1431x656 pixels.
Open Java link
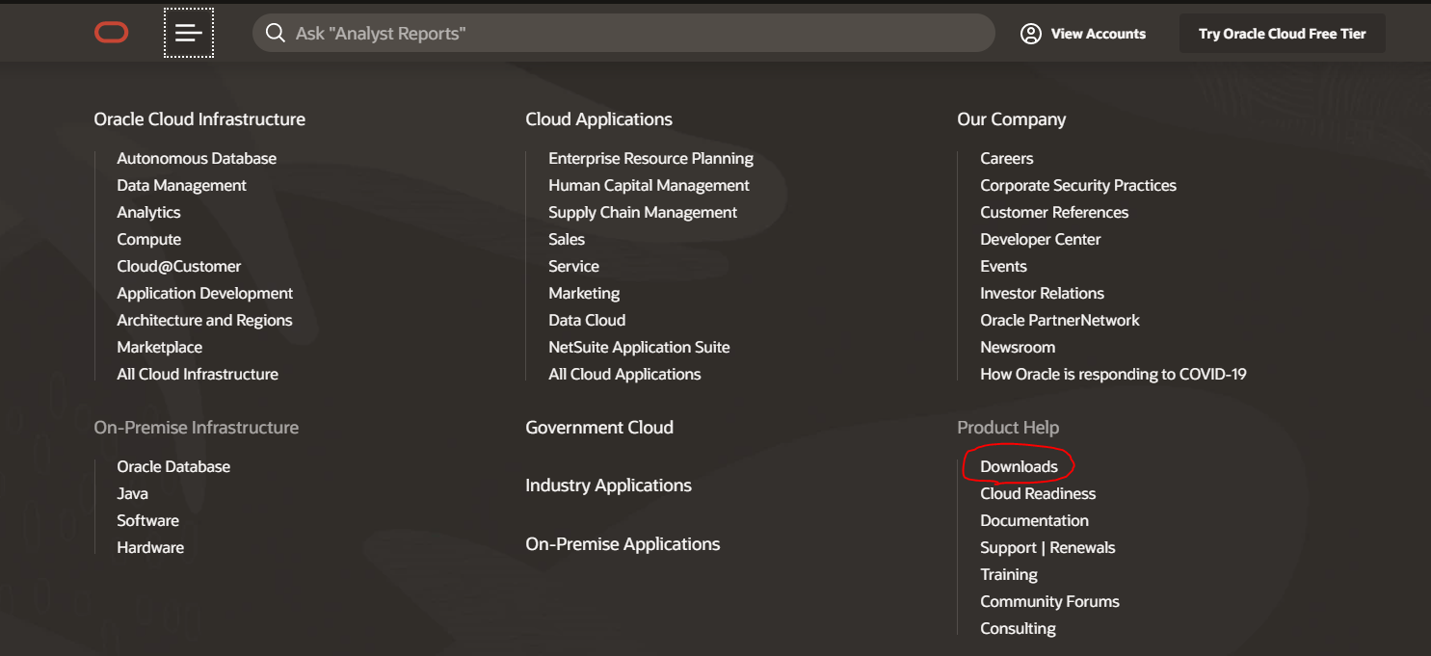coord(132,493)
